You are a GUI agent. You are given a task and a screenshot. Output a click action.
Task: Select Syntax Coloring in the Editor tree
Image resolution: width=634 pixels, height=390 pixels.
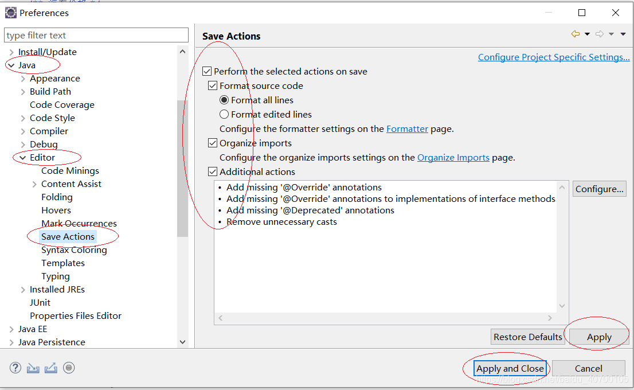click(75, 249)
